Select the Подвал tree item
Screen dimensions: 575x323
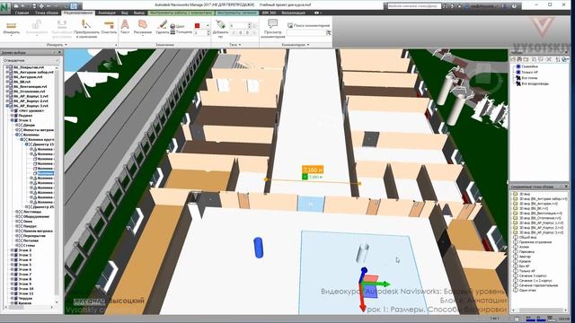pyautogui.click(x=25, y=116)
